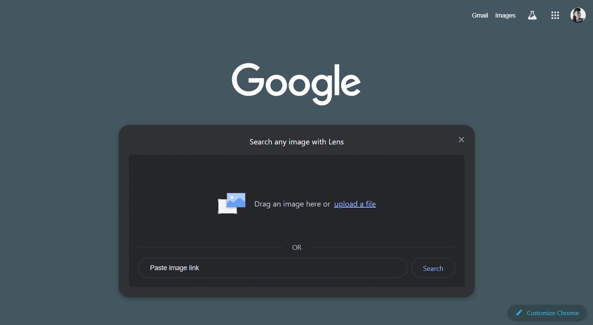Close the Lens search dialog
Screen dimensions: 593x325
(461, 140)
